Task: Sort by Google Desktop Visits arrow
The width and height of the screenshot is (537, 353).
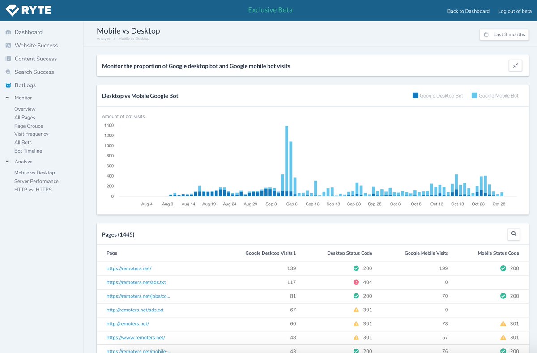Action: [x=295, y=253]
